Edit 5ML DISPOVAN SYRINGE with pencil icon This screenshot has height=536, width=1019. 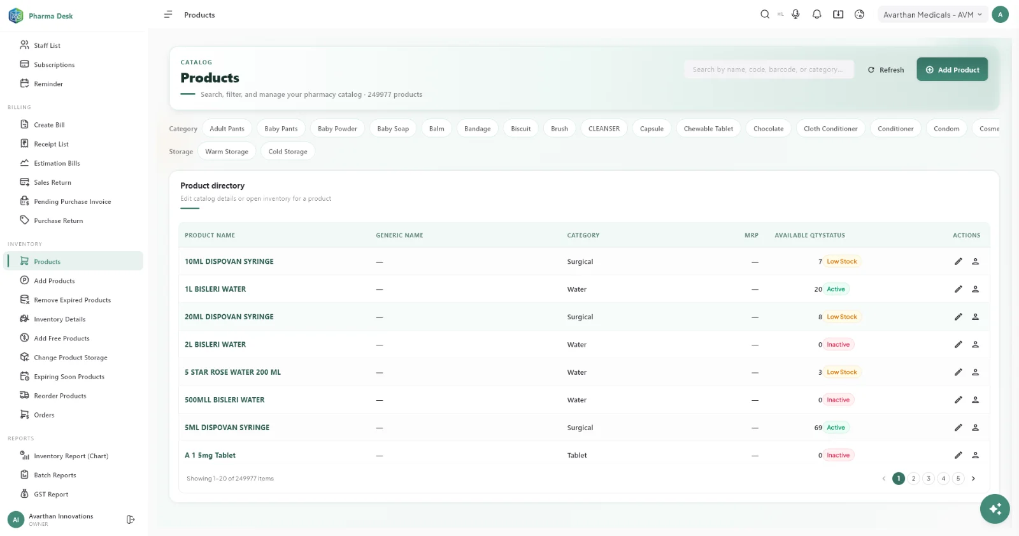(x=958, y=428)
